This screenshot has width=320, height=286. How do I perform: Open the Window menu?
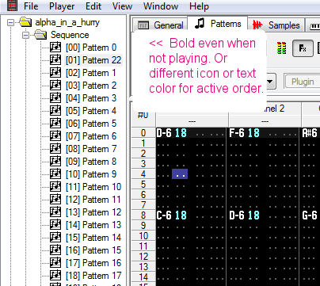pyautogui.click(x=161, y=6)
